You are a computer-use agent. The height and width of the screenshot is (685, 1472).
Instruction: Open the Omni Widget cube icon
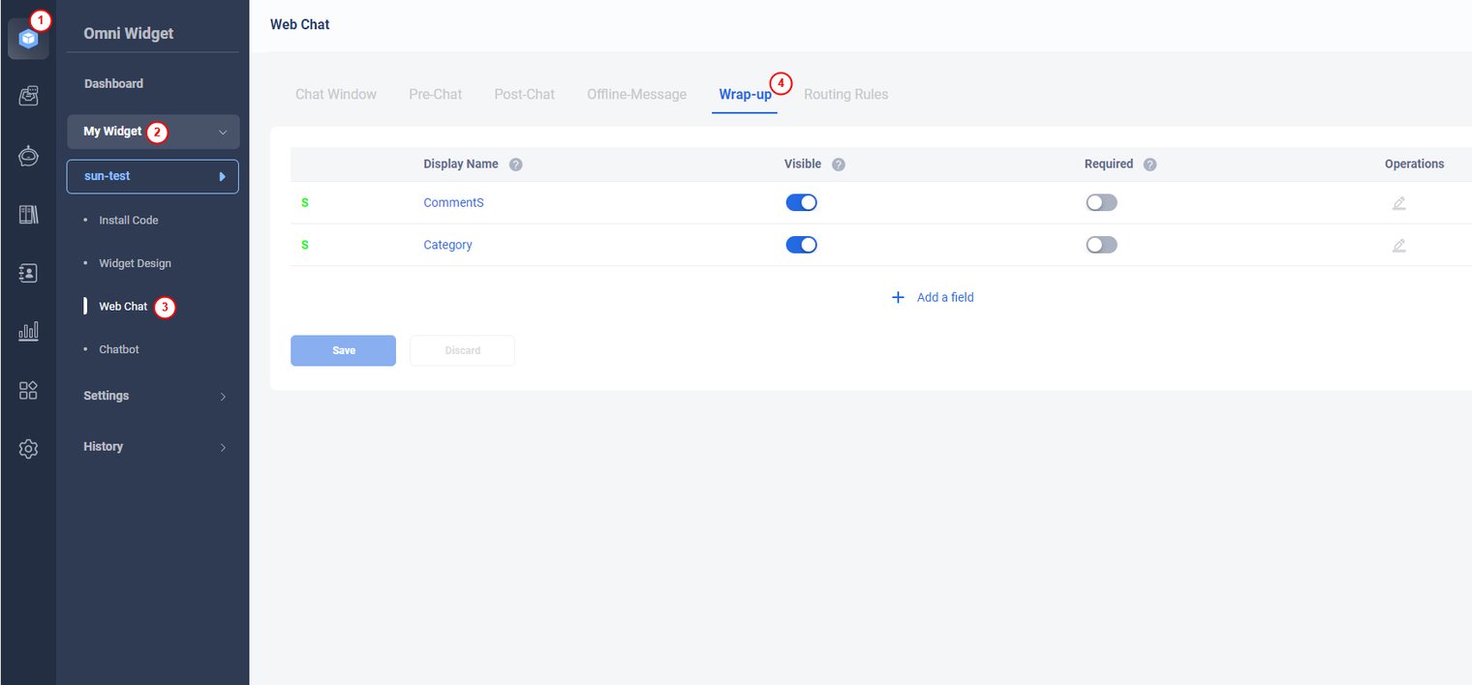pyautogui.click(x=28, y=39)
